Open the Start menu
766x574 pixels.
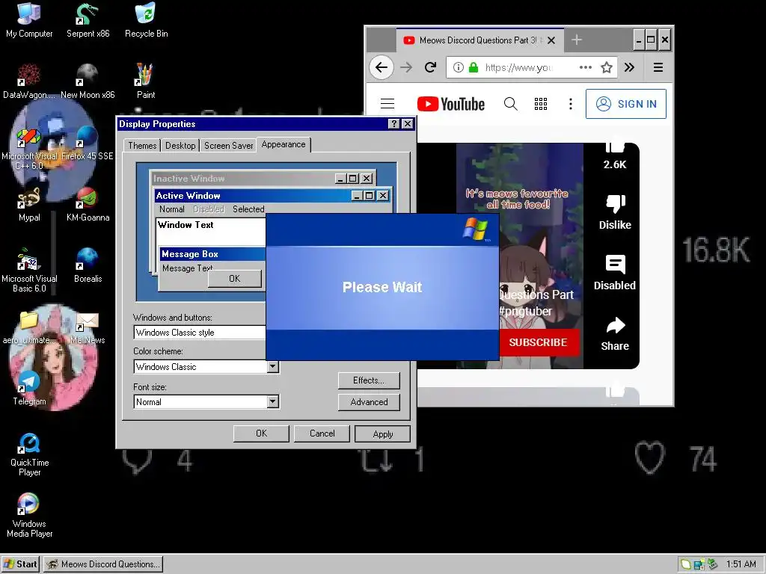click(x=20, y=564)
